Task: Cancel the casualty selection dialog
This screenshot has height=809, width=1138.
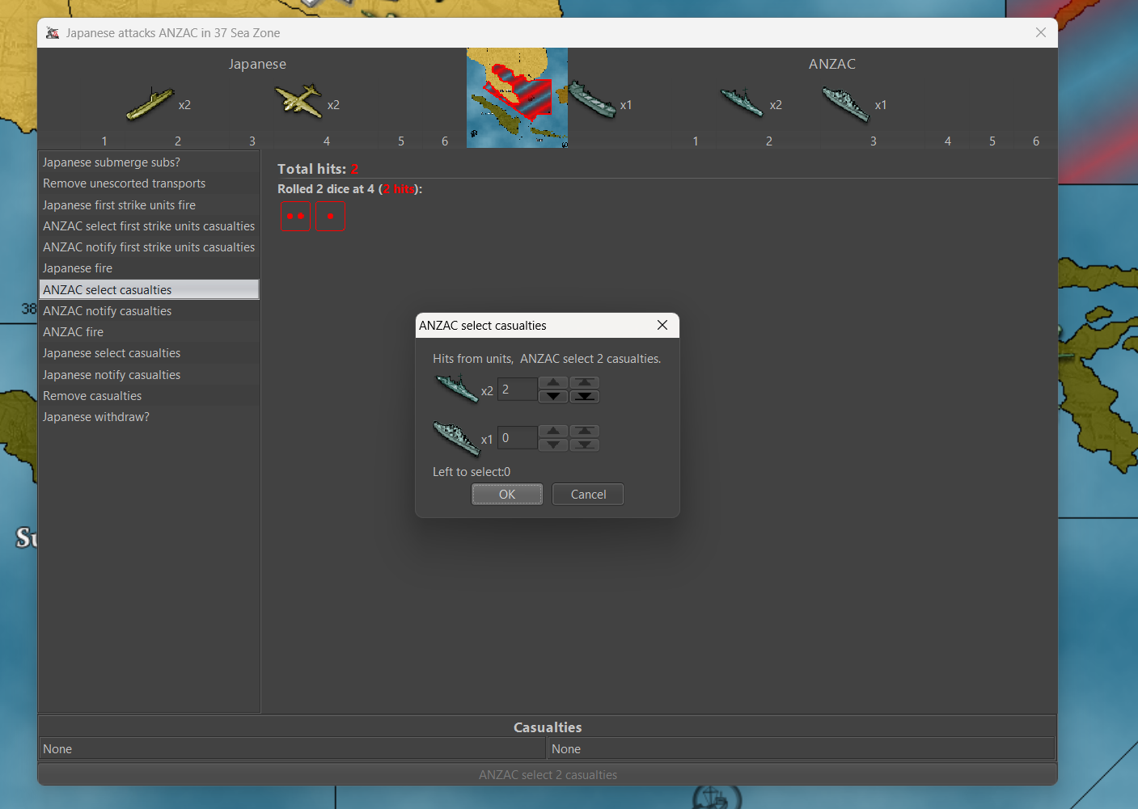Action: coord(588,495)
